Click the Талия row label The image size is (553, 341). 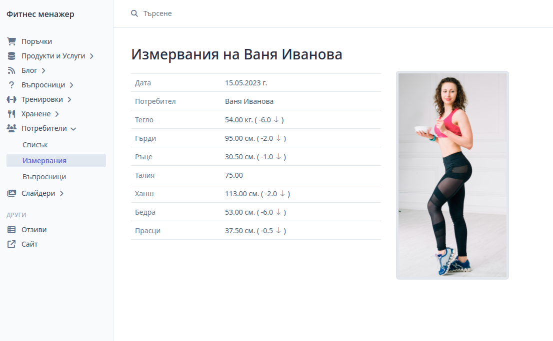coord(144,175)
